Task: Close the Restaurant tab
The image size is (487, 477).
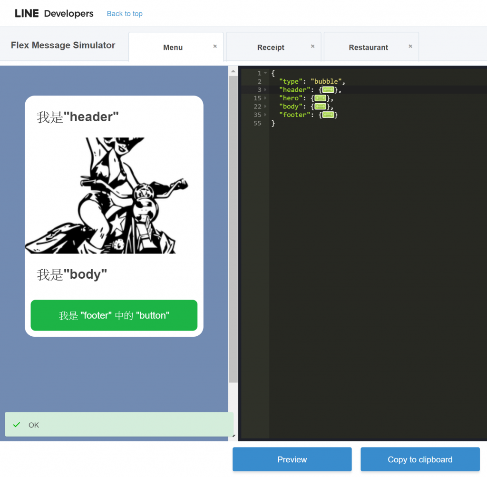Action: click(410, 46)
